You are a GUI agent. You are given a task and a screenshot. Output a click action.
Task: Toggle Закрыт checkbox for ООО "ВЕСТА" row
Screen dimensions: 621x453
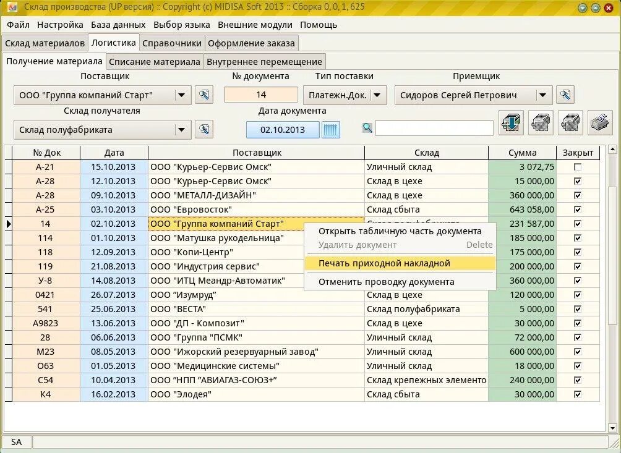tap(578, 309)
